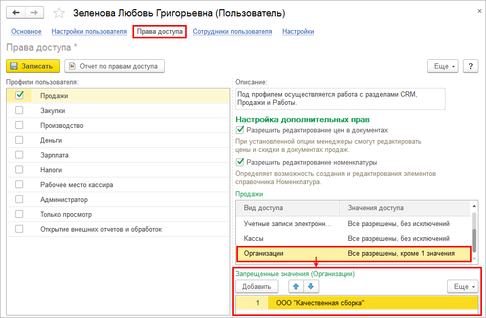486x318 pixels.
Task: Mark the user as favorite with the star
Action: pos(60,13)
